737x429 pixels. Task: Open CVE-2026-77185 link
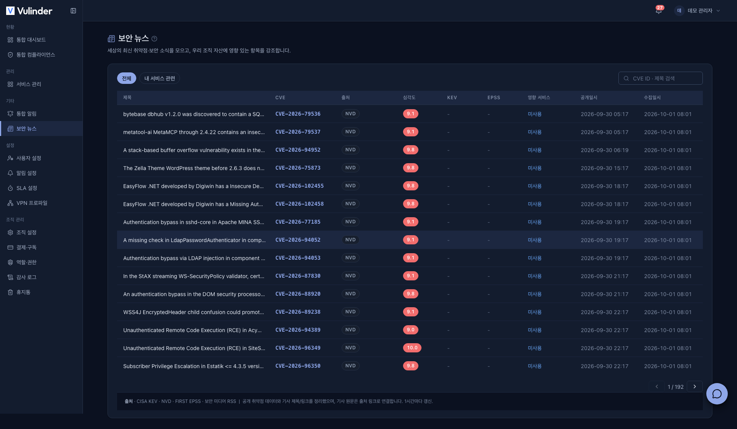tap(298, 222)
